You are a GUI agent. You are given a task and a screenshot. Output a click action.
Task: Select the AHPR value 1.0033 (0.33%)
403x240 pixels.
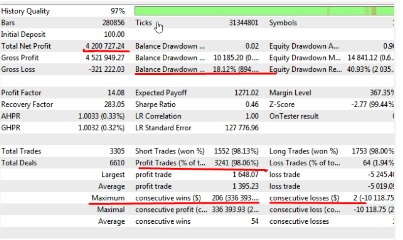[101, 116]
